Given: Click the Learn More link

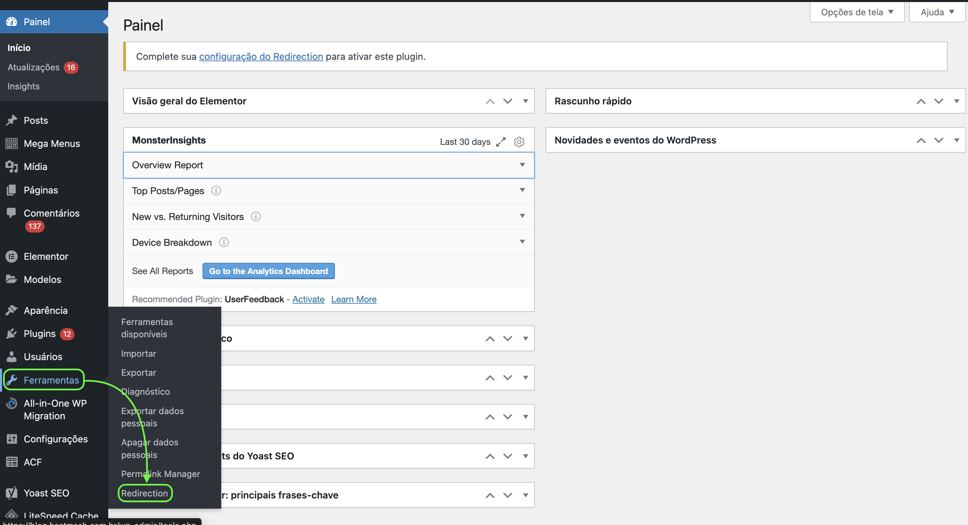Looking at the screenshot, I should [354, 299].
